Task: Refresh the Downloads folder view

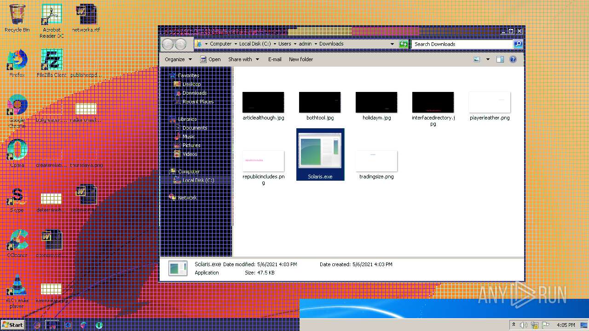Action: coord(404,44)
